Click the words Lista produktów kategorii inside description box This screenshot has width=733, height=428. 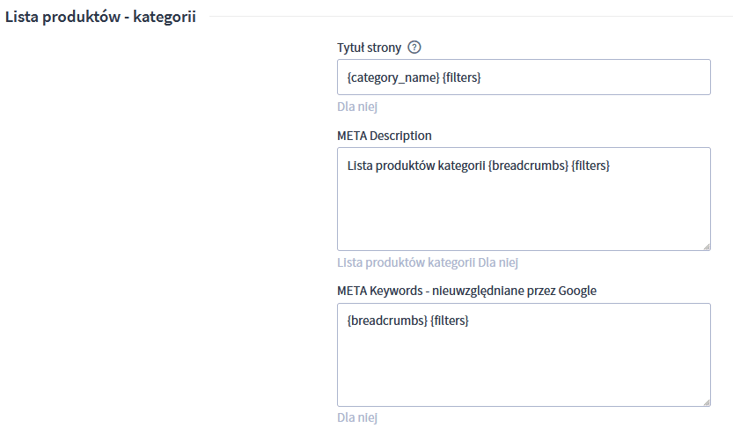416,166
